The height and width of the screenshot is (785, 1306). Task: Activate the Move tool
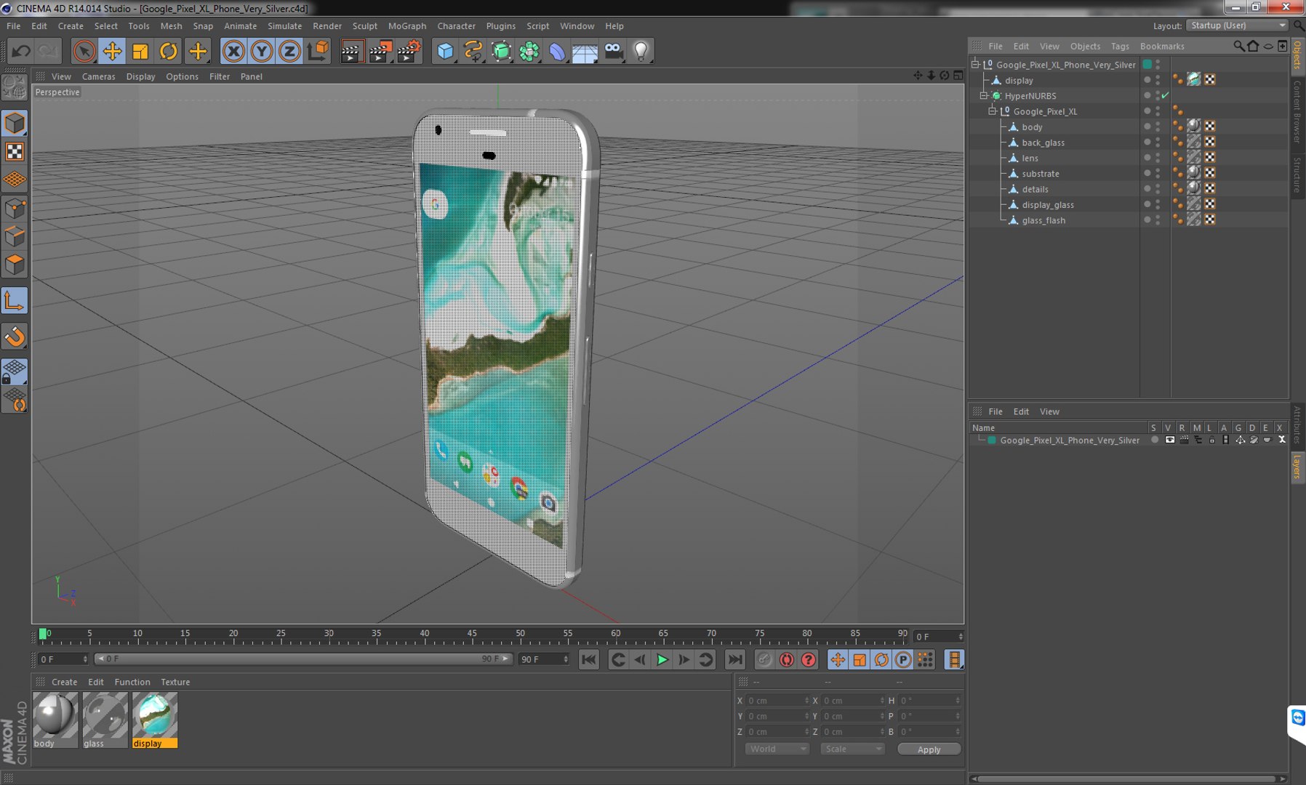click(112, 51)
